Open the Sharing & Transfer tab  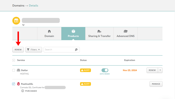click(99, 33)
